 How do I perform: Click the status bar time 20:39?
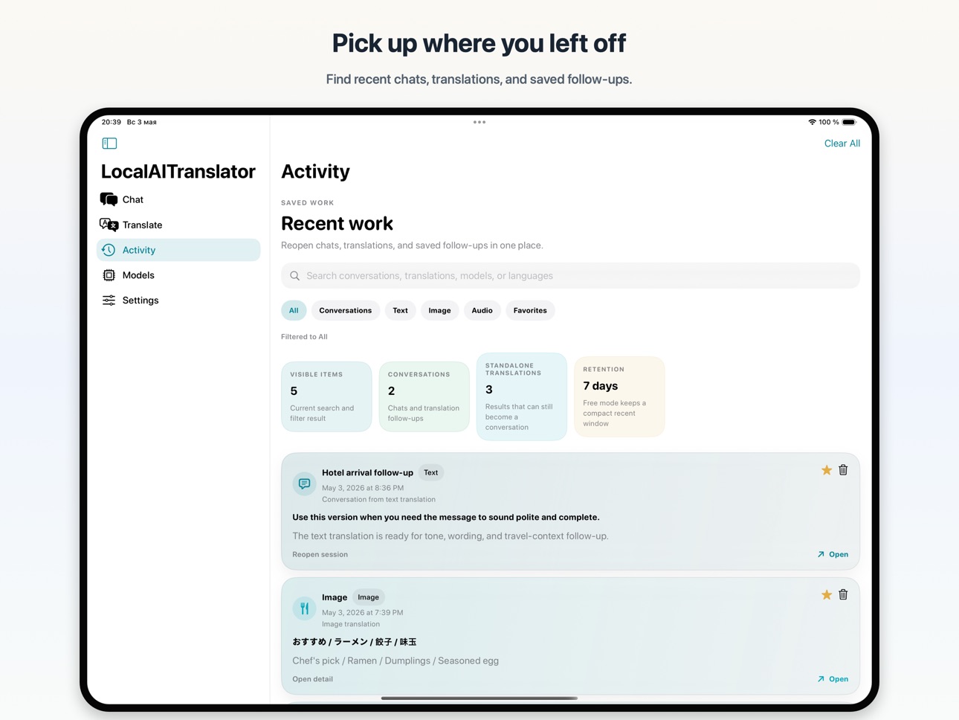coord(112,122)
